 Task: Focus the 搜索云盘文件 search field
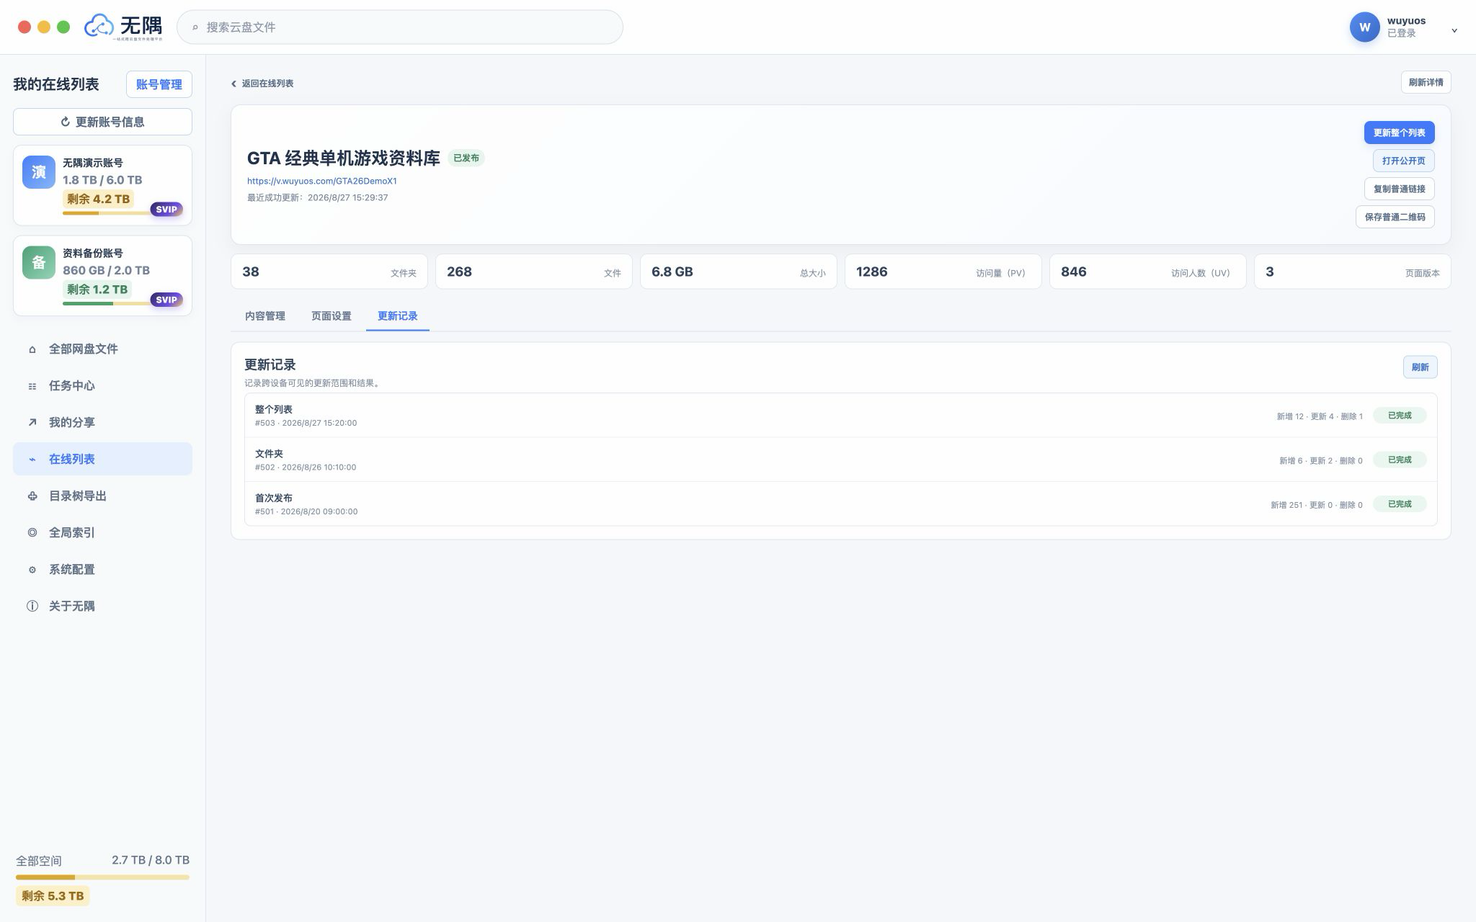(399, 27)
